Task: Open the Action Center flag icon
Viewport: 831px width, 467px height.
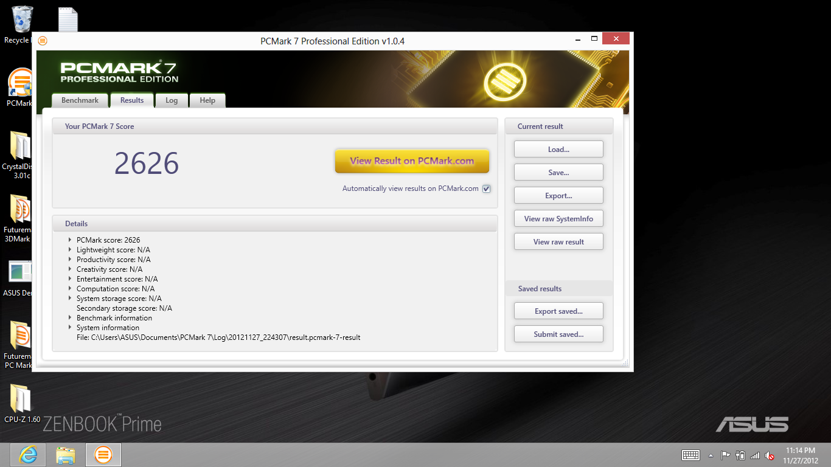Action: (x=725, y=455)
